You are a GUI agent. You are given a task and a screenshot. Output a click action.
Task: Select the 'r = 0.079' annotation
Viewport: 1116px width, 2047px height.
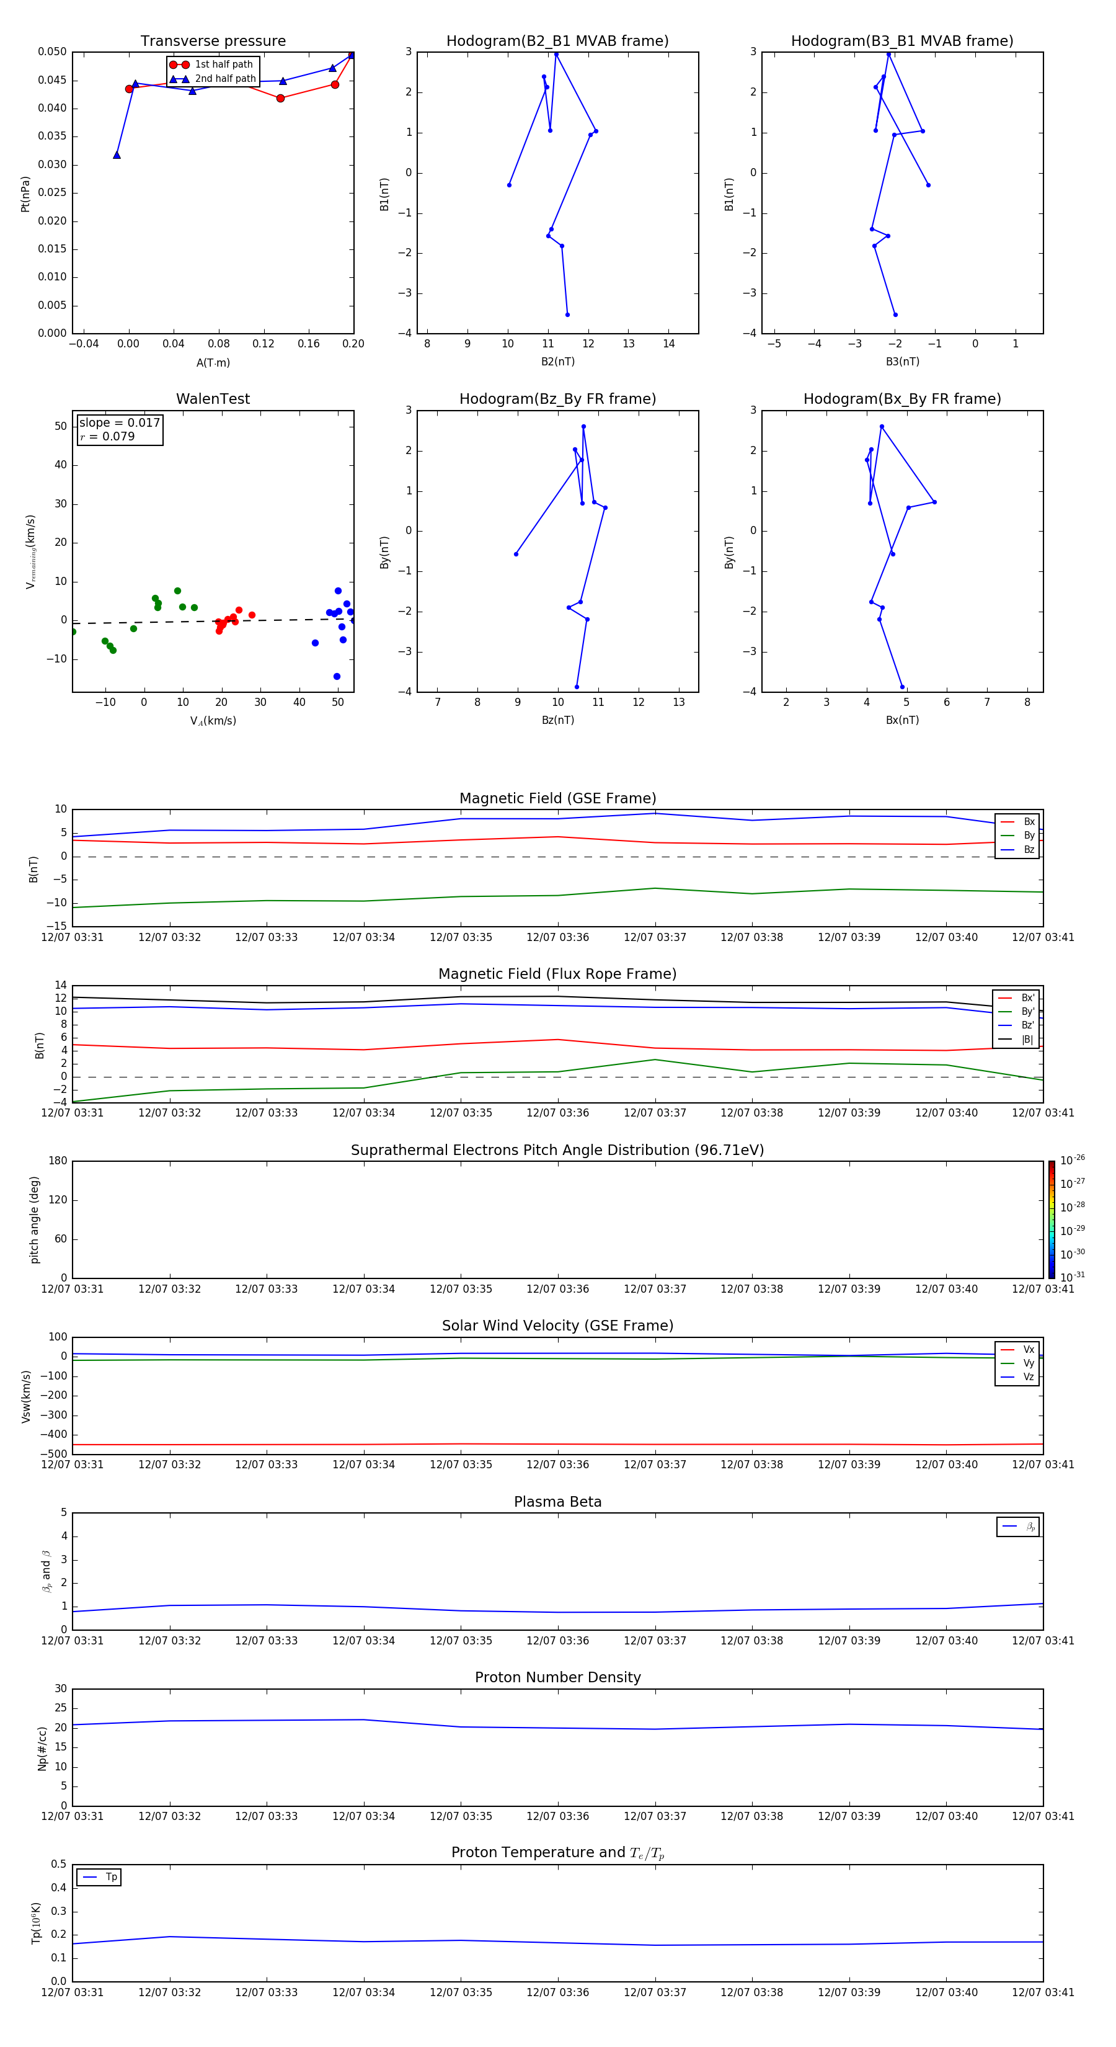107,437
